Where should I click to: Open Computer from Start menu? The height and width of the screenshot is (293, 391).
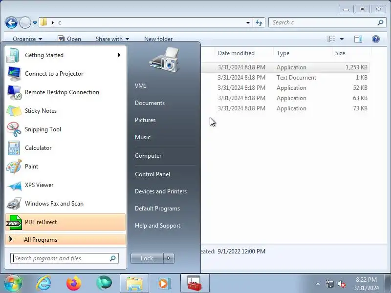pyautogui.click(x=148, y=156)
